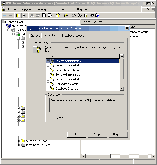Screen dimensions: 157x165
Task: Toggle the Show/Hide Console Tree icon
Action: (x=24, y=15)
